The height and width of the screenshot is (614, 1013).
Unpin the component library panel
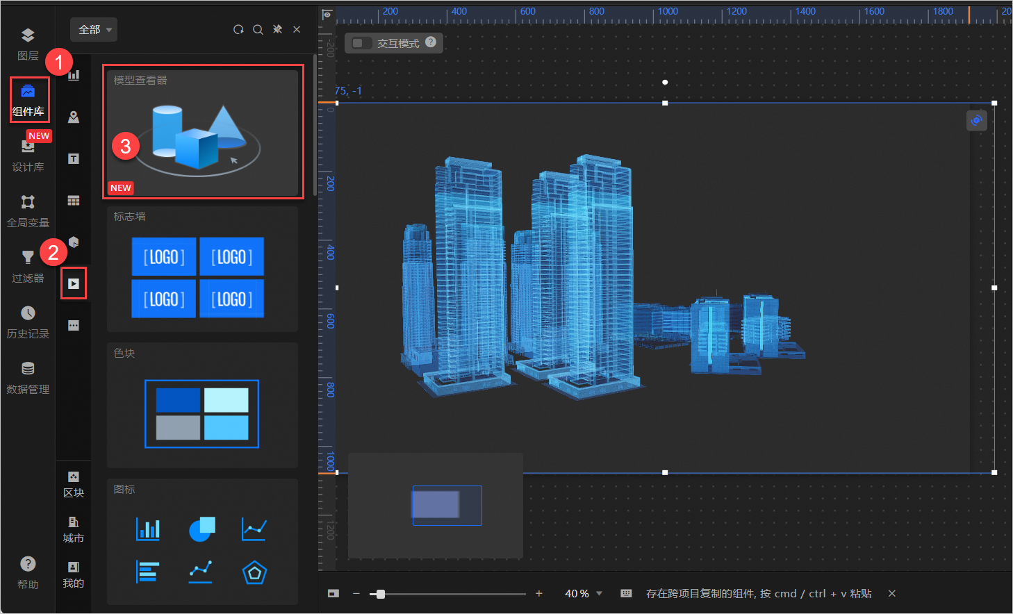(x=277, y=29)
